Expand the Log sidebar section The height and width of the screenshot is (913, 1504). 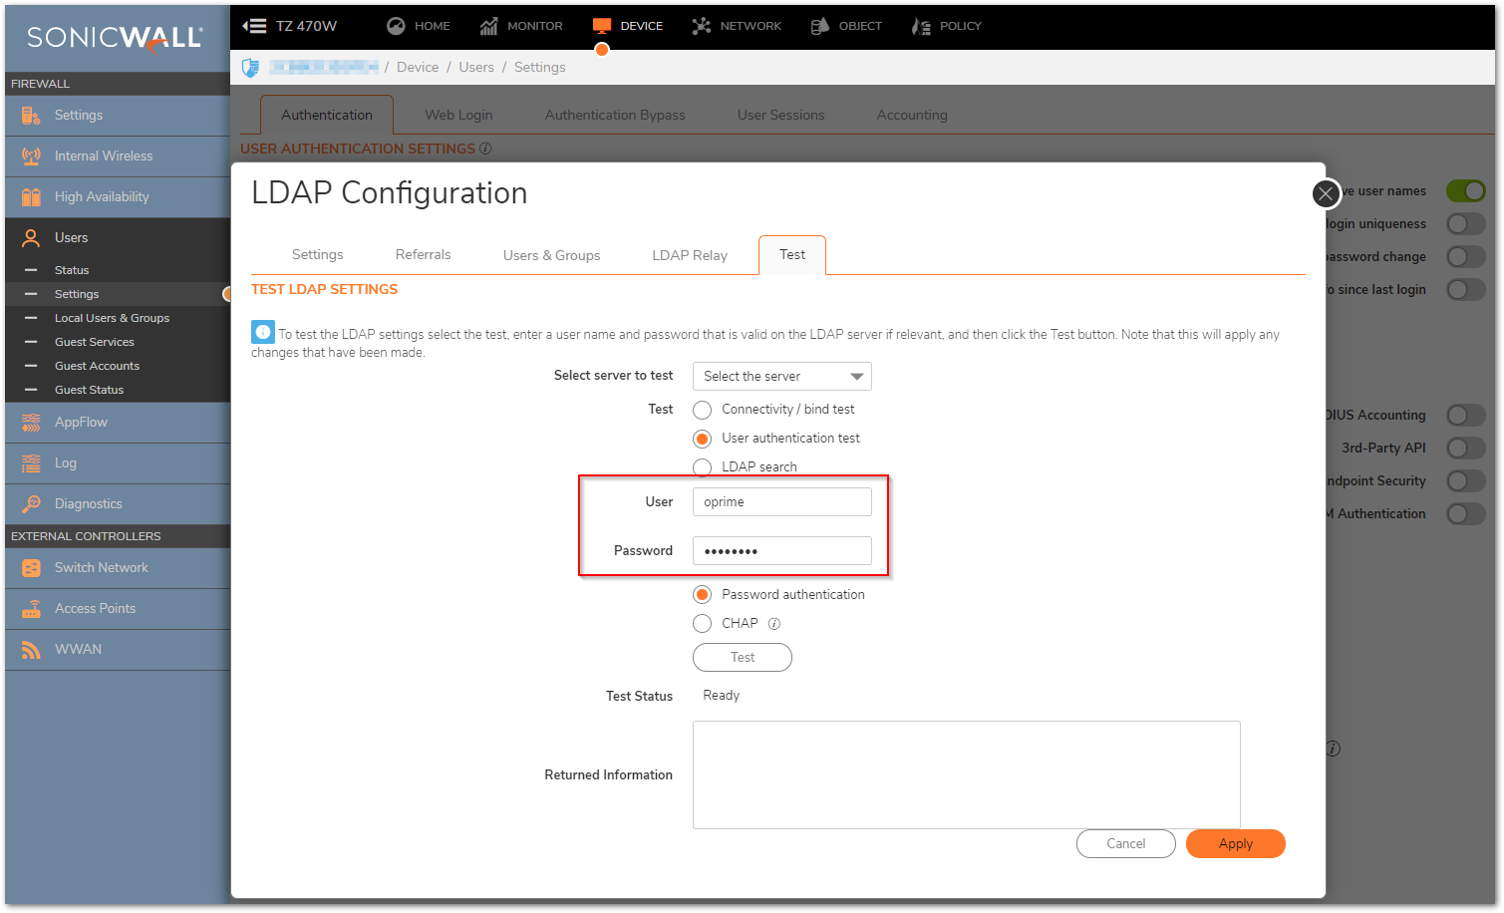click(66, 462)
